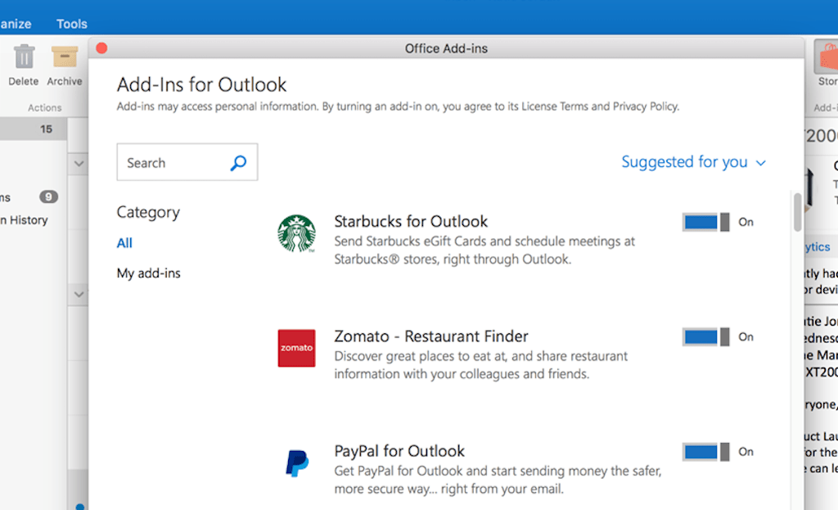The image size is (838, 510).
Task: Click the lower chevron in the message list
Action: pos(78,293)
